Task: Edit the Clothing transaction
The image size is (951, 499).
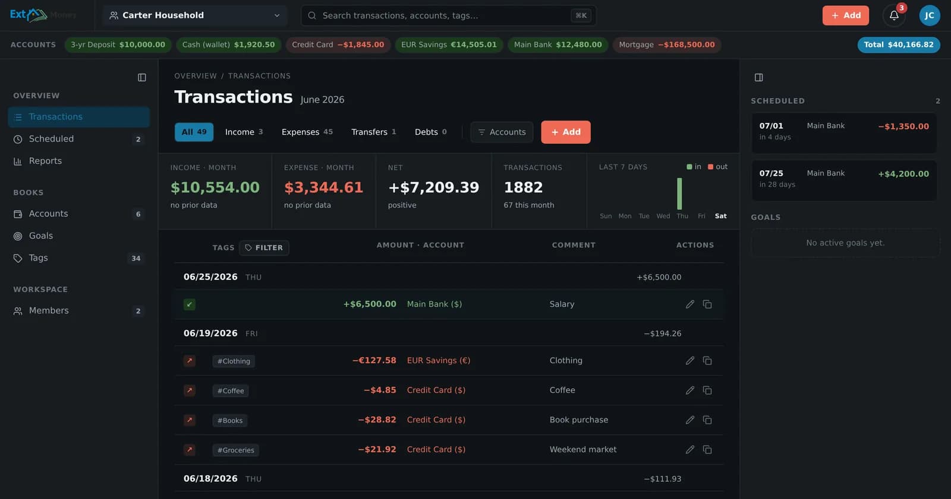Action: tap(690, 361)
